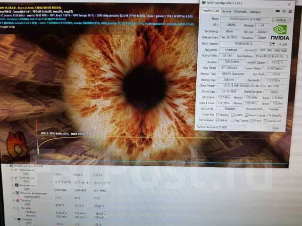This screenshot has width=302, height=226.
Task: Collapse the Частоты node
Action: tap(15, 208)
